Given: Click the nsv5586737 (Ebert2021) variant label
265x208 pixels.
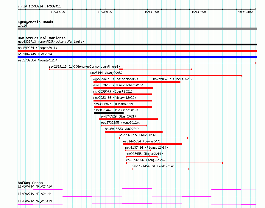Looking at the screenshot, I should click(x=173, y=79).
